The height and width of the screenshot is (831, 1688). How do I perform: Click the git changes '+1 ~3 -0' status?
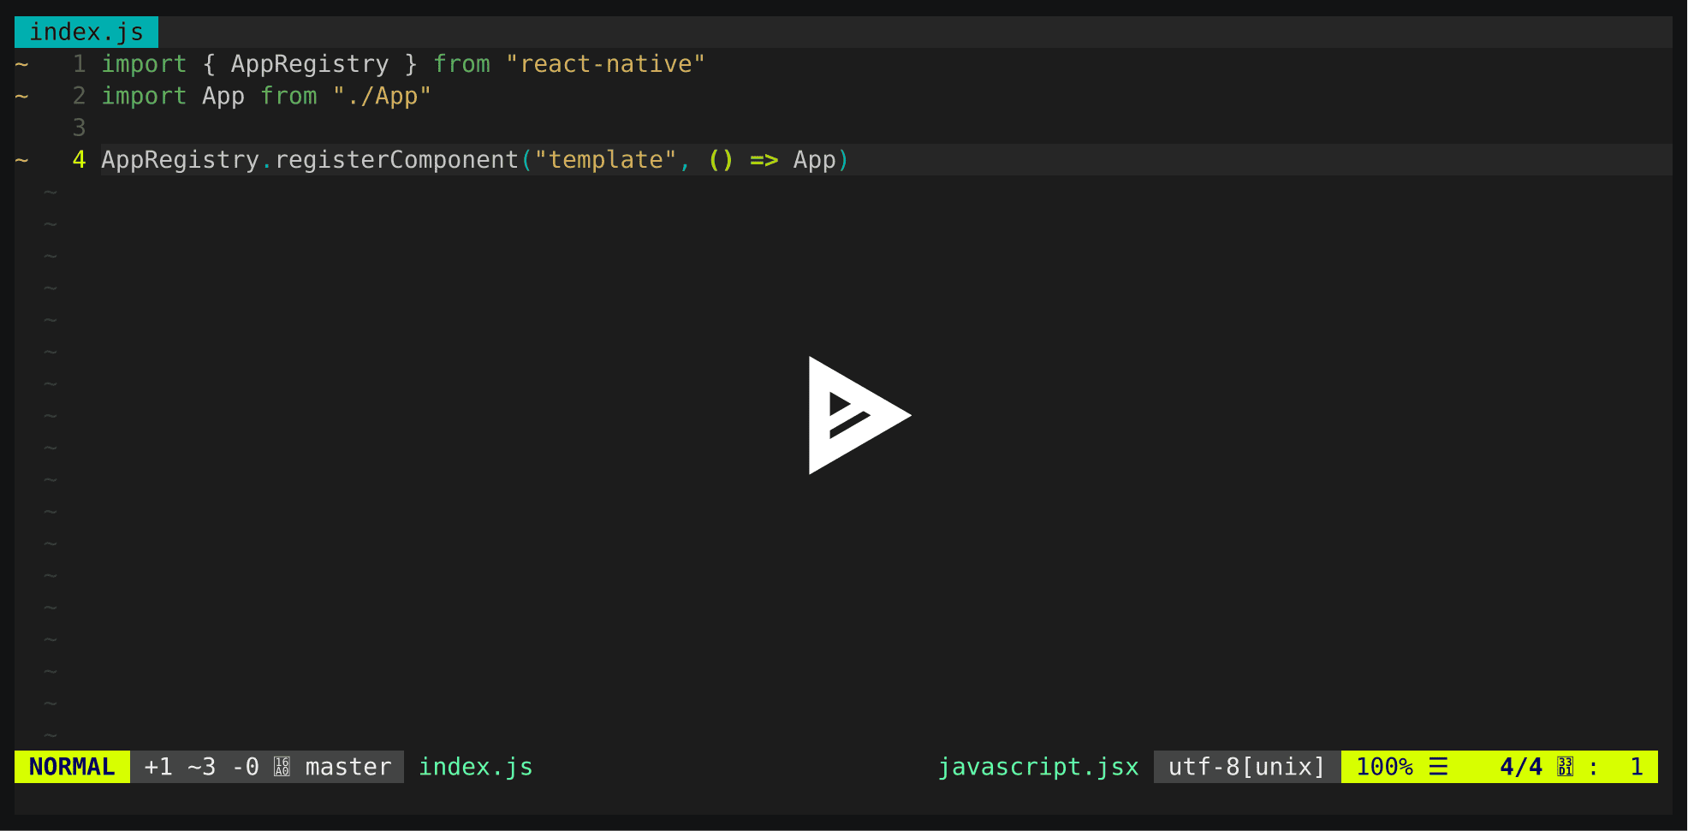201,767
